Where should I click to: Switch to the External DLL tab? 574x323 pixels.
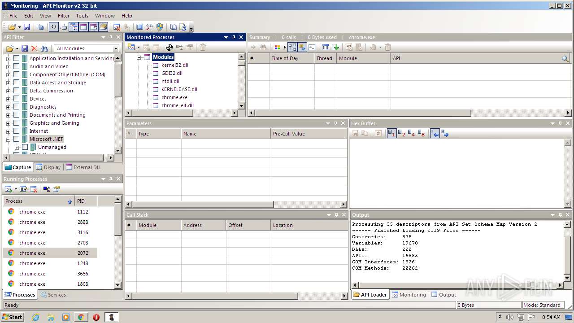(84, 167)
